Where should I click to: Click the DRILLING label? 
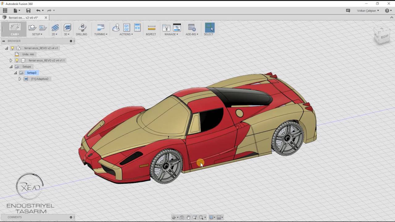pos(81,34)
